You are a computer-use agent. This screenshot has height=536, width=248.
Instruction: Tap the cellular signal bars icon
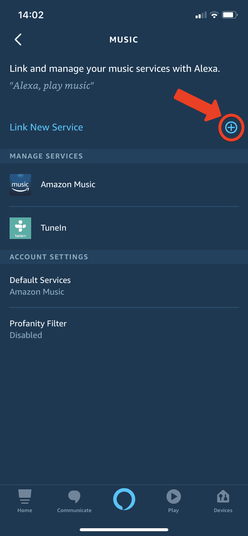click(201, 15)
